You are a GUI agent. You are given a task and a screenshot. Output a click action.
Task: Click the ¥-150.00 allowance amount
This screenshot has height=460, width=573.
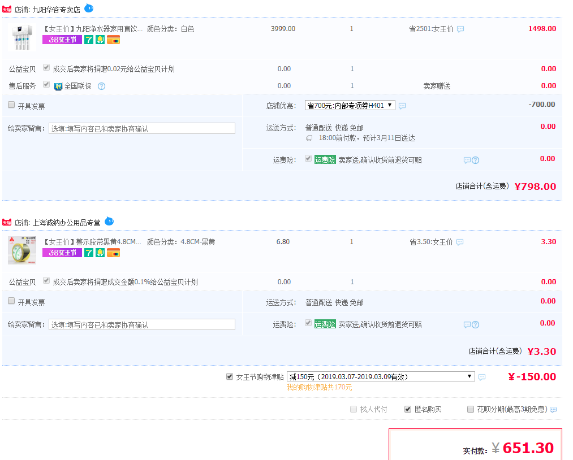(x=532, y=376)
